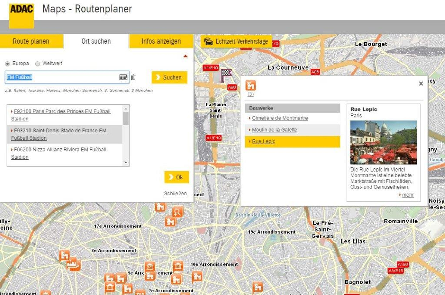Click the Le Bourget map label
Viewport: 445px width, 295px height.
(371, 44)
